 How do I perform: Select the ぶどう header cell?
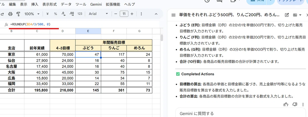coord(88,48)
